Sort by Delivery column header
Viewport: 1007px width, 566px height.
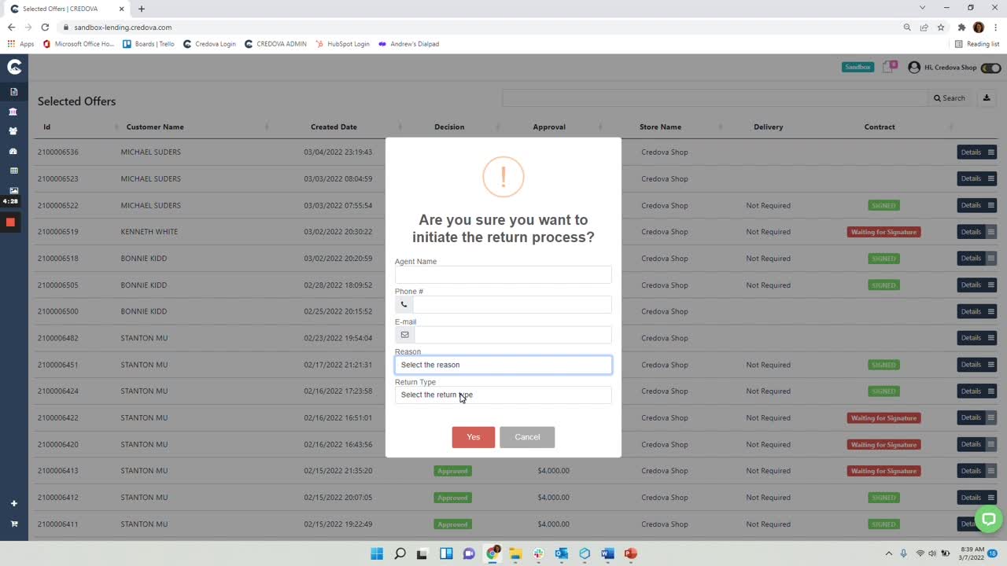(768, 127)
